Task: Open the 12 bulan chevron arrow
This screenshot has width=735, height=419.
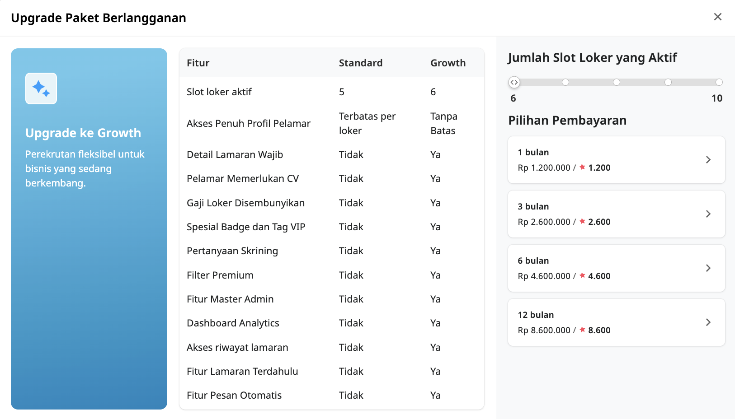Action: coord(708,322)
